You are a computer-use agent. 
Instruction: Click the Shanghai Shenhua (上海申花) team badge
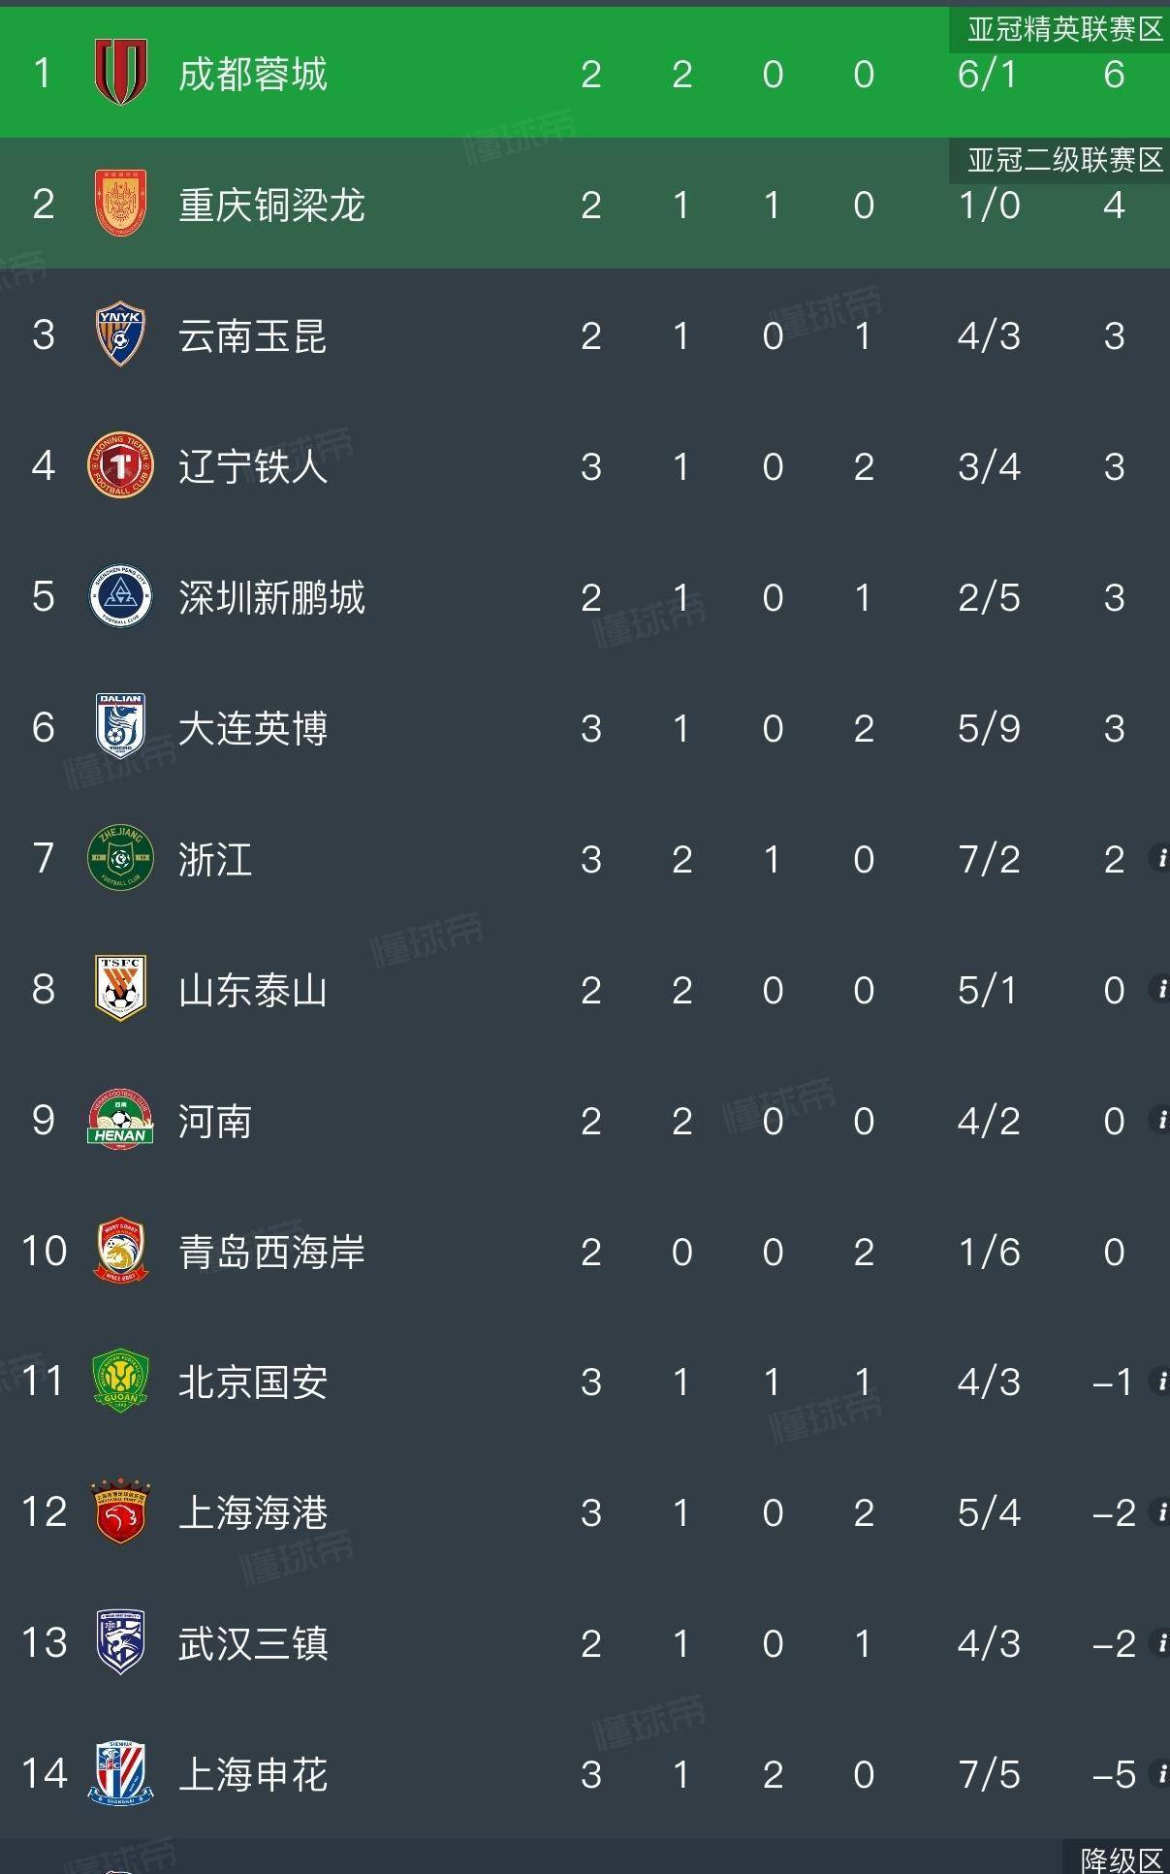coord(120,1773)
